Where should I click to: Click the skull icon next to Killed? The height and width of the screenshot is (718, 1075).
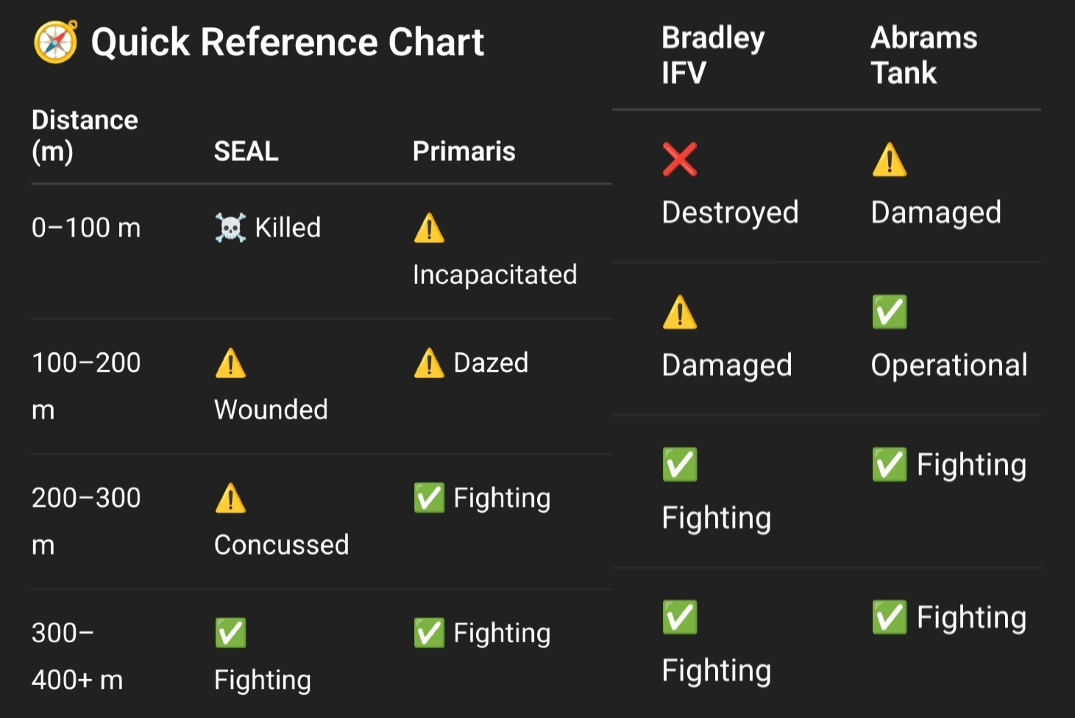[x=230, y=228]
